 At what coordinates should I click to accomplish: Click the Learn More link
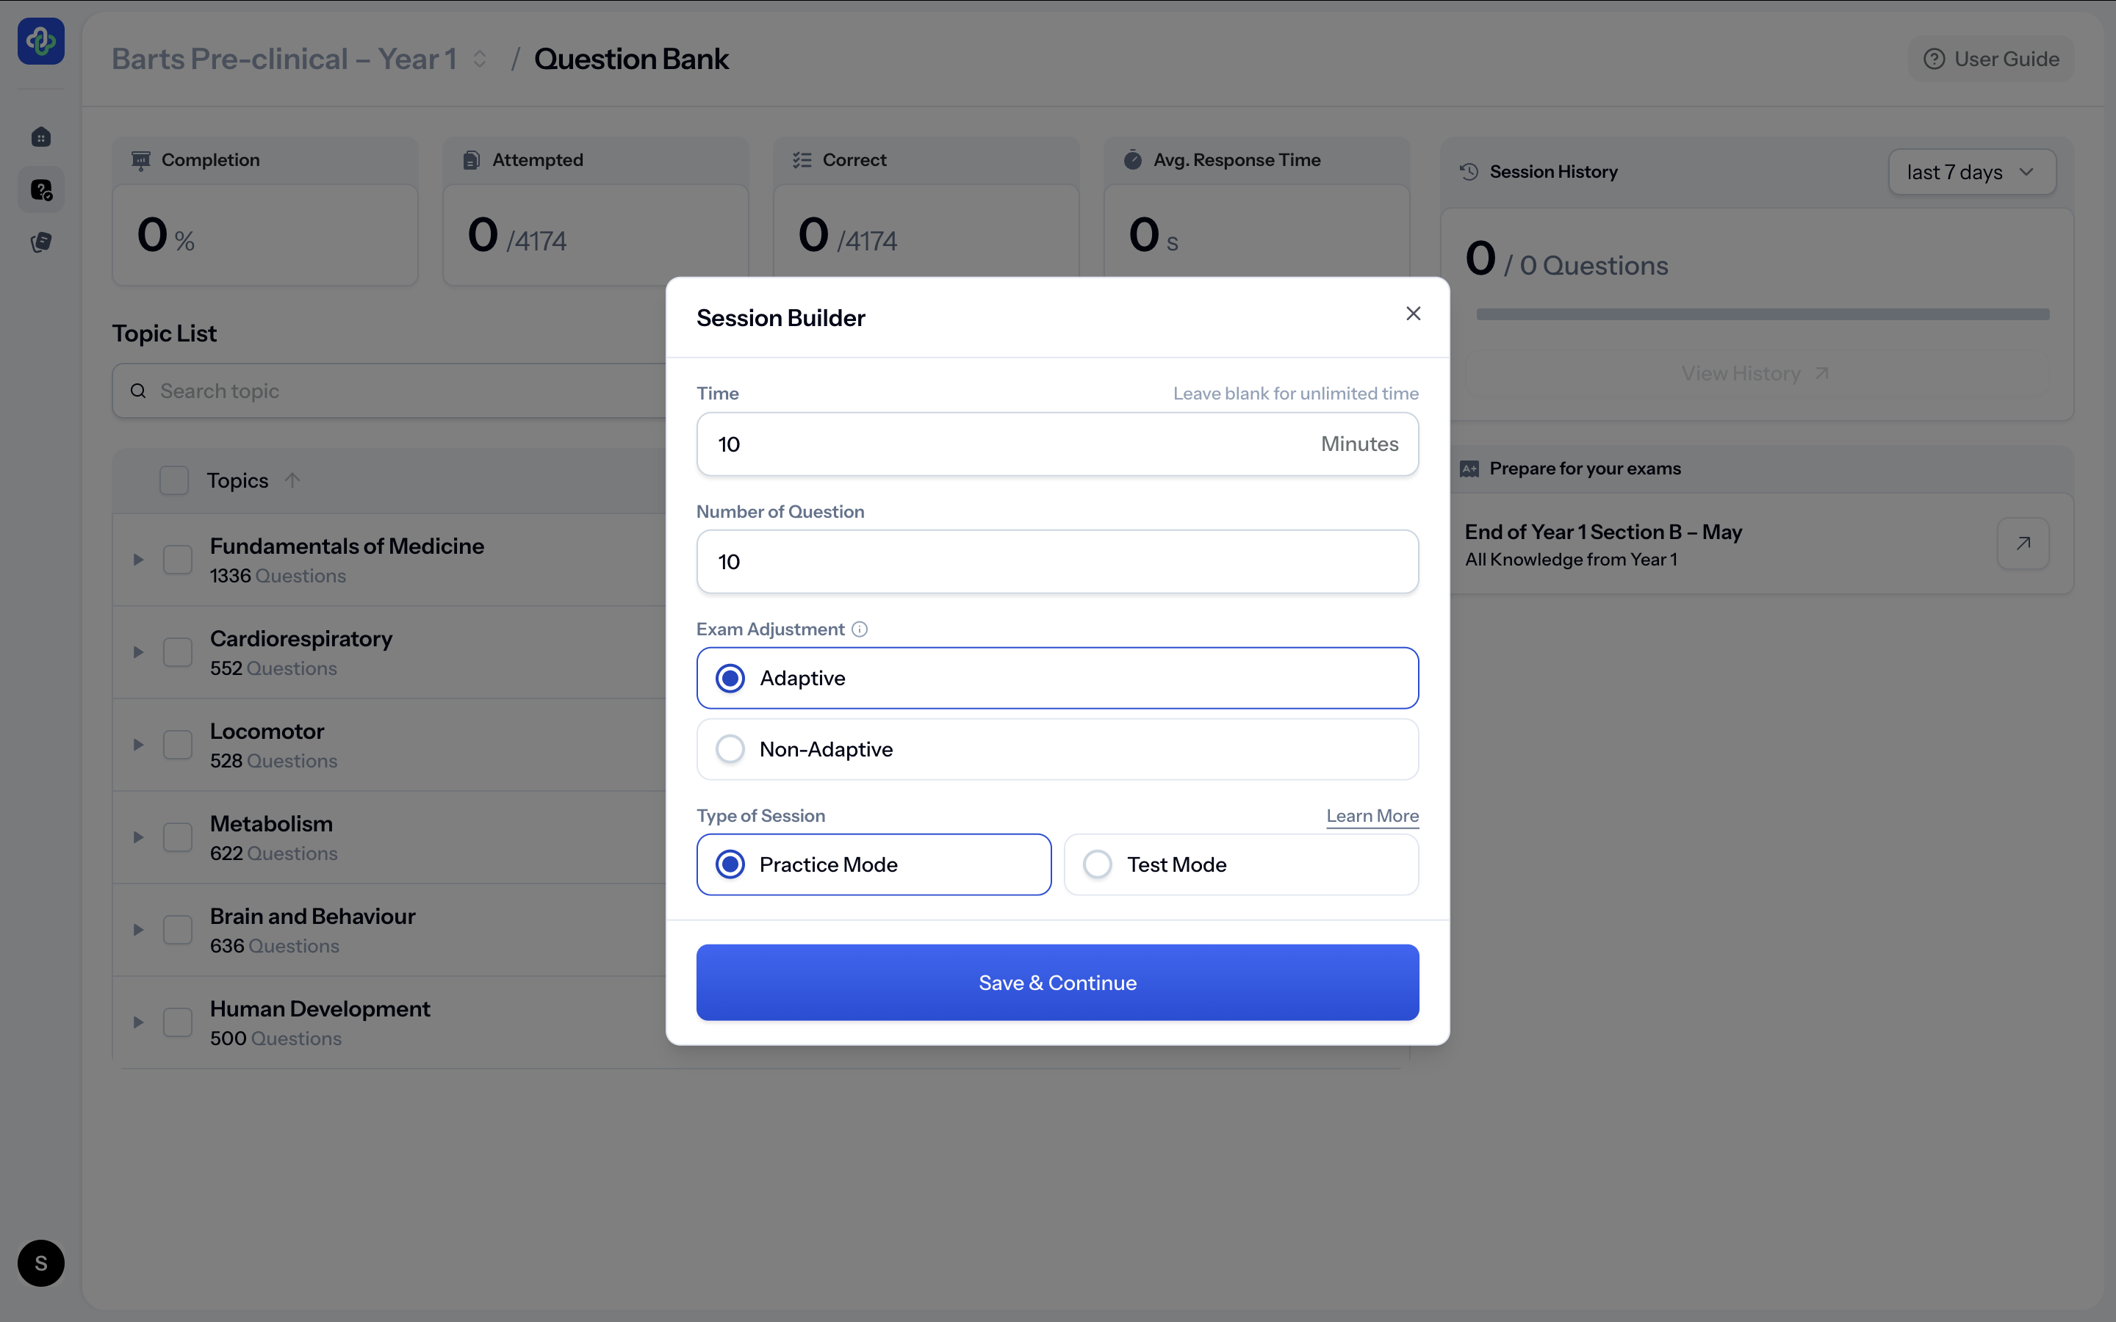1372,816
